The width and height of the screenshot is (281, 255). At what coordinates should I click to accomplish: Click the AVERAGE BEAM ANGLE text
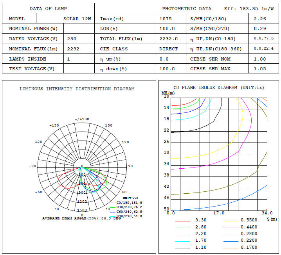(x=81, y=218)
